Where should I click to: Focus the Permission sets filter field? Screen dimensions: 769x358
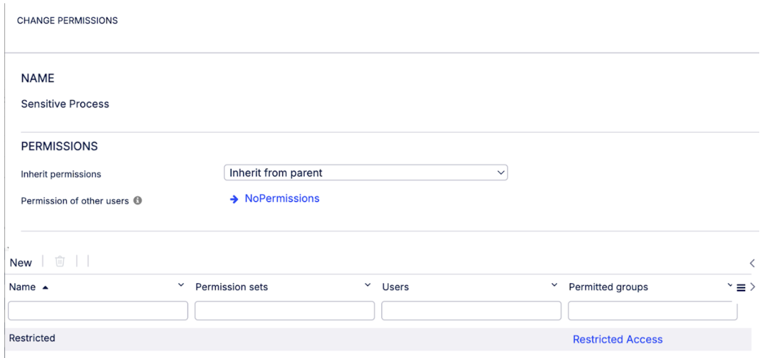point(285,311)
